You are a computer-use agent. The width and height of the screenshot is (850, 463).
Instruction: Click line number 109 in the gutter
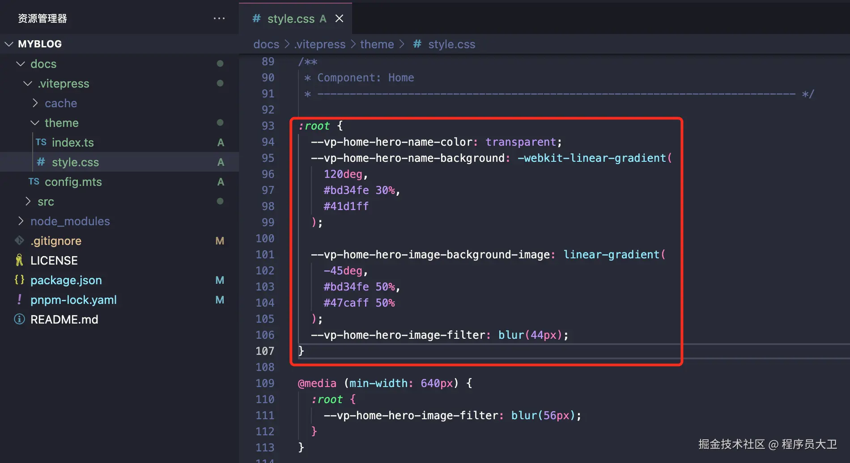tap(265, 383)
